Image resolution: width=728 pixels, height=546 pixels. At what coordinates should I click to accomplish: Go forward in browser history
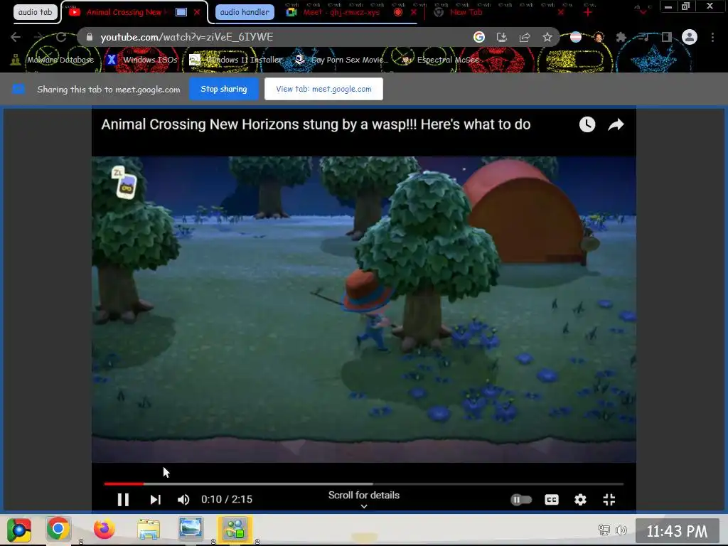pyautogui.click(x=38, y=37)
